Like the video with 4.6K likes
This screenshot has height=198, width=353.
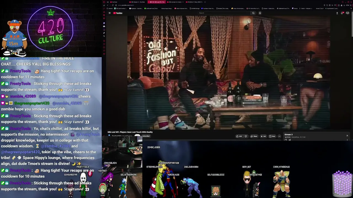(239, 136)
